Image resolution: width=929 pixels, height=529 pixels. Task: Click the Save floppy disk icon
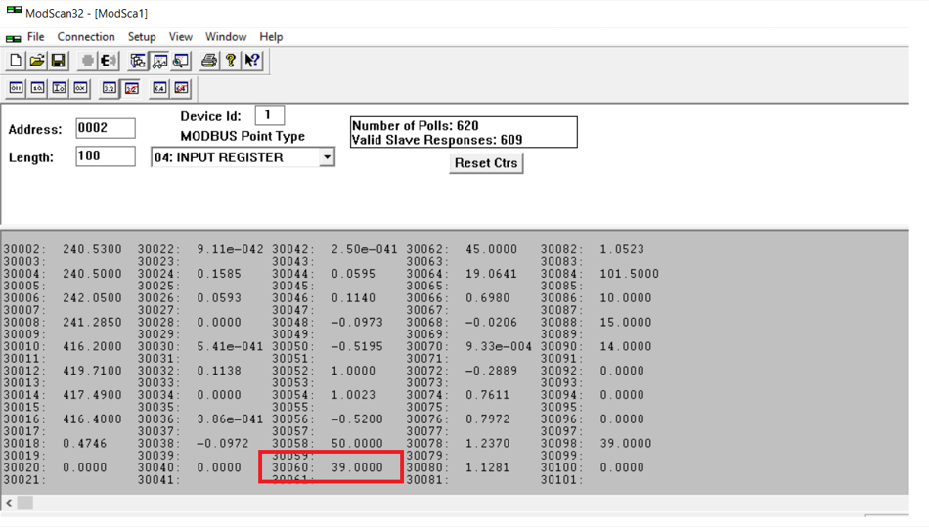coord(59,61)
